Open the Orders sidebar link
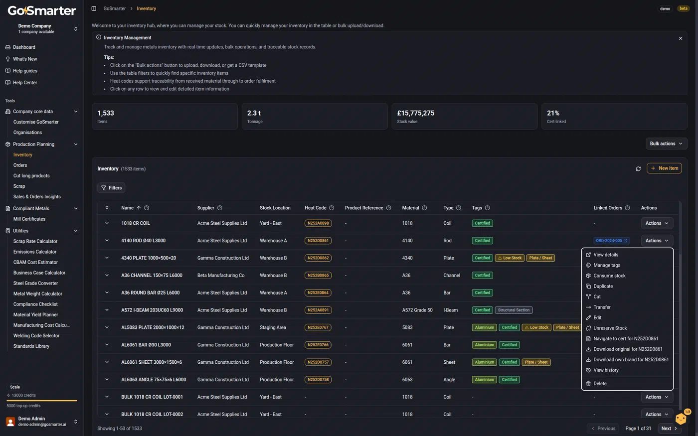 (x=20, y=165)
